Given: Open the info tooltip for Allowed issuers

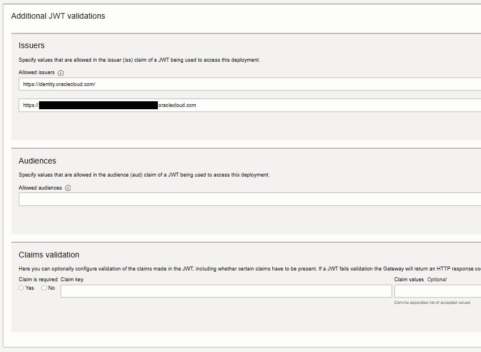Looking at the screenshot, I should pyautogui.click(x=61, y=72).
